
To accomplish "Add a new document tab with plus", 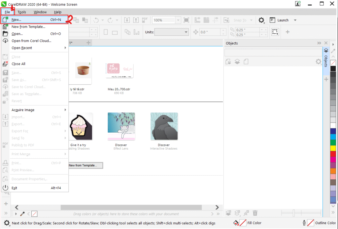I will point(88,43).
